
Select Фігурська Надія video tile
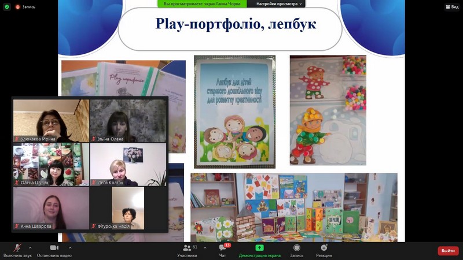pyautogui.click(x=128, y=208)
